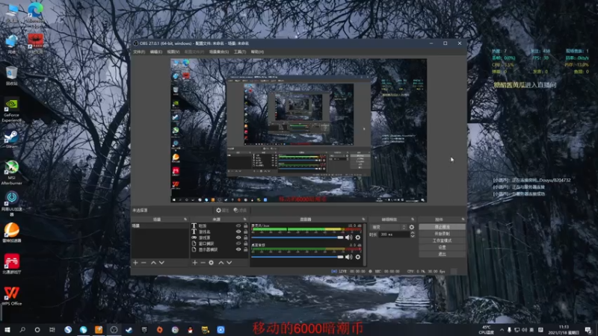
Task: Open the scene transition properties gear
Action: (412, 227)
